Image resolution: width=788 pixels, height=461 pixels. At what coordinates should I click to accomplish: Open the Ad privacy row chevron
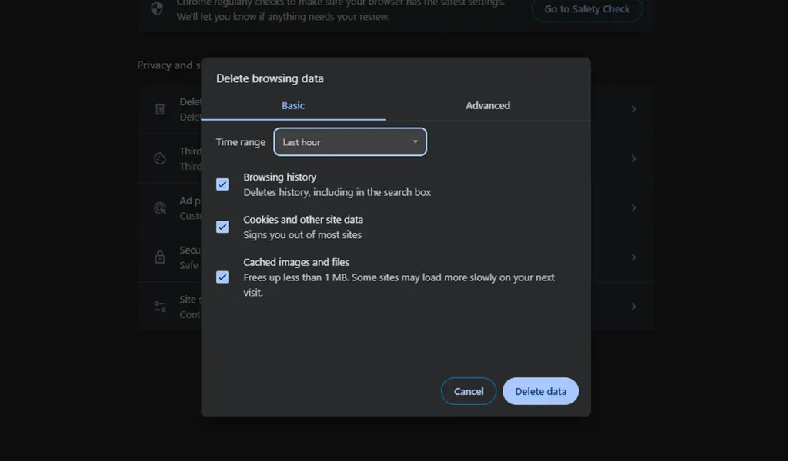point(633,207)
